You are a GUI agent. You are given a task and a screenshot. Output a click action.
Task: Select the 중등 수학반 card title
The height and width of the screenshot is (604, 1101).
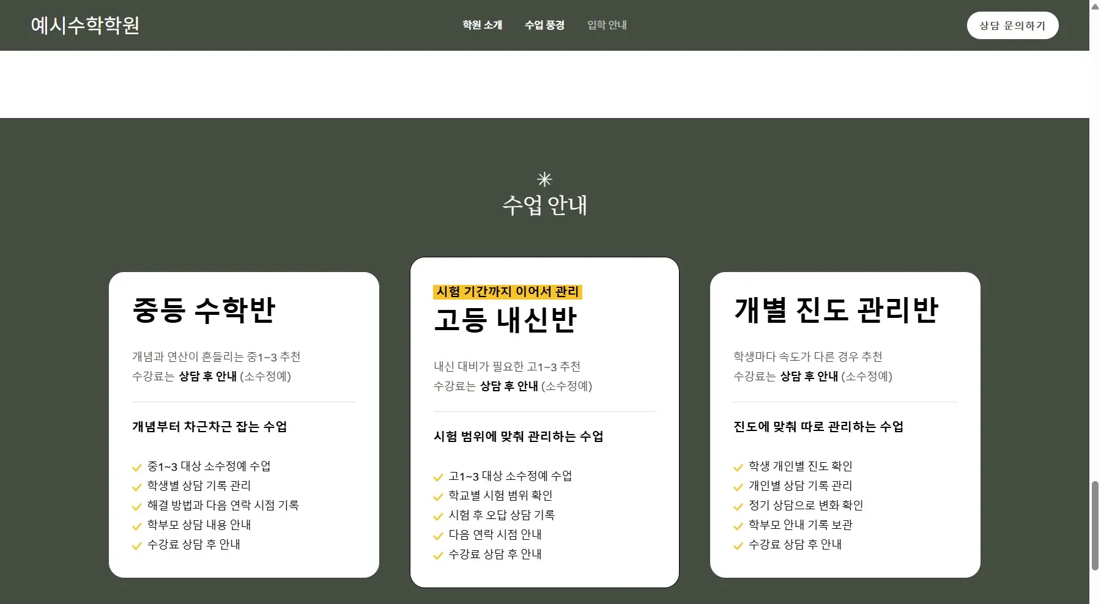tap(204, 309)
